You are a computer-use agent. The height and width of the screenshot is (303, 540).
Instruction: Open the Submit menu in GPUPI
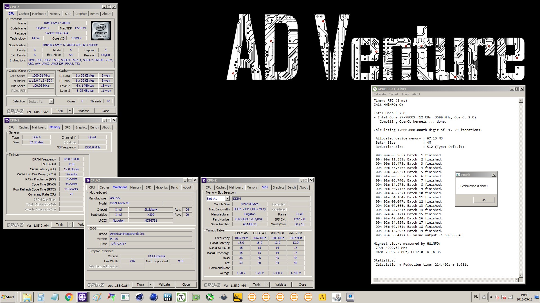393,94
